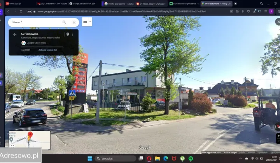Screen dimensions: 280x163
Task: Click into Piwna 1 search field
Action: pos(36,23)
